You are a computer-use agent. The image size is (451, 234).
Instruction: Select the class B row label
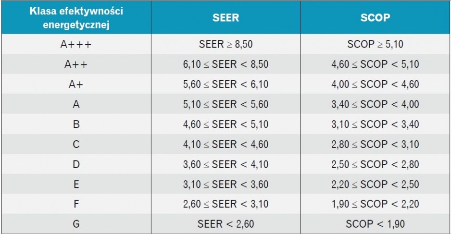pos(76,124)
